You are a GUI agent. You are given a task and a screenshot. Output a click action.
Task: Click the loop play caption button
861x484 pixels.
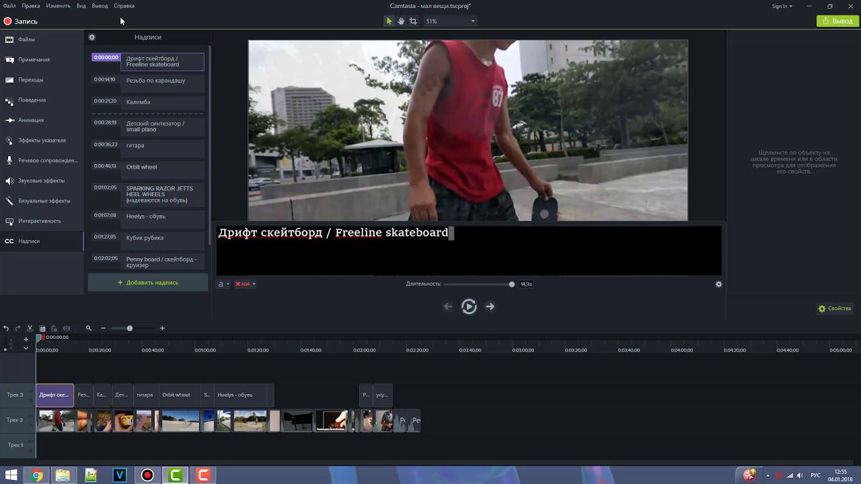point(469,307)
